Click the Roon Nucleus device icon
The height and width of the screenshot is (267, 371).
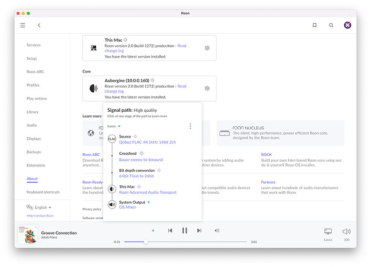pyautogui.click(x=225, y=133)
